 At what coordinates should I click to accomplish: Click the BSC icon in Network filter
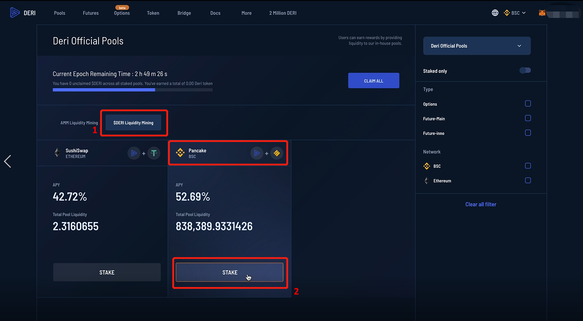click(426, 166)
